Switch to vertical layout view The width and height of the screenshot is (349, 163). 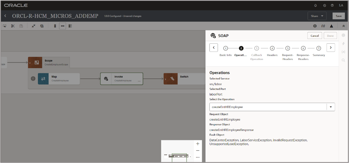coord(55,26)
